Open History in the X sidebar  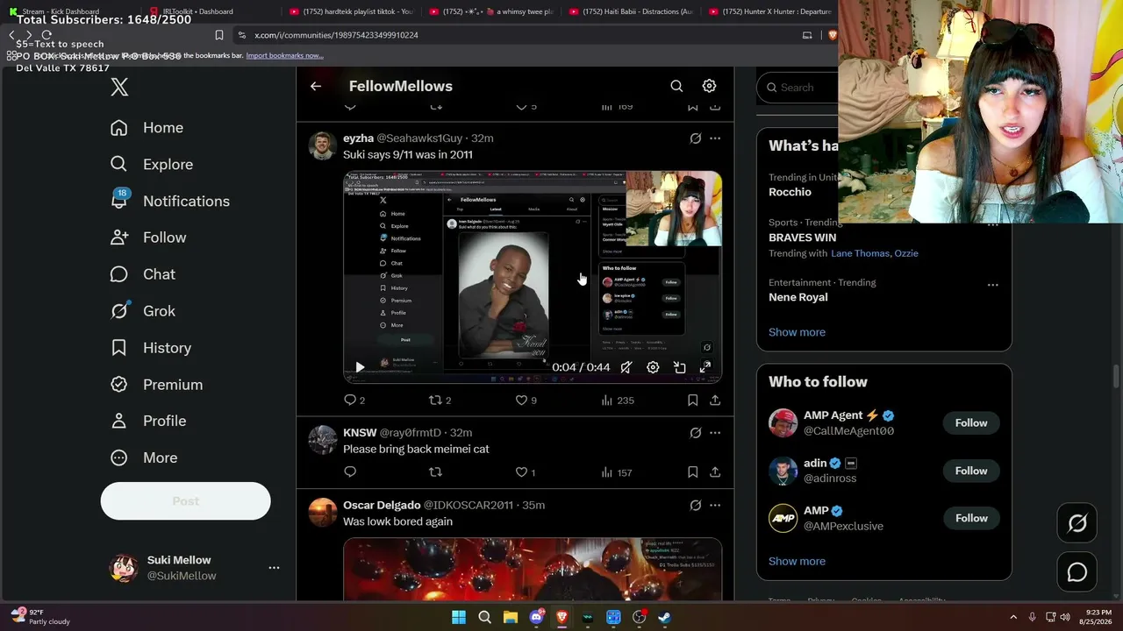tap(151, 348)
